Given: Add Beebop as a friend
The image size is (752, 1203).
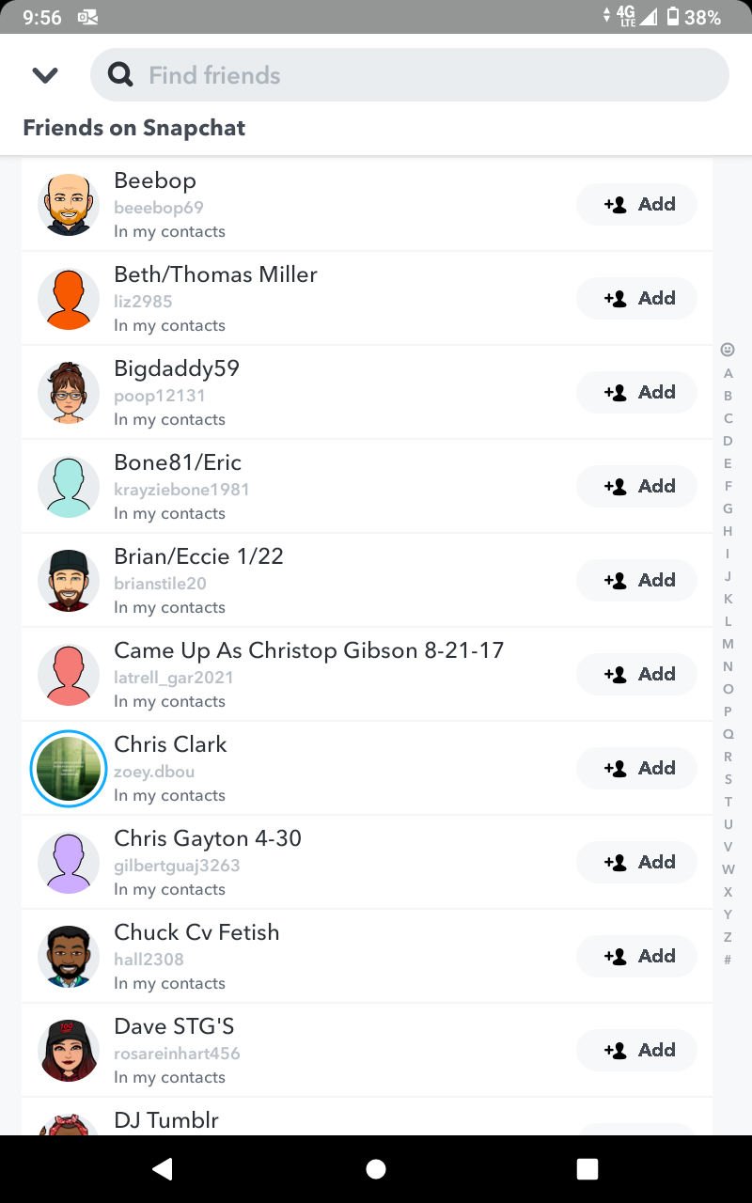Looking at the screenshot, I should (x=636, y=204).
